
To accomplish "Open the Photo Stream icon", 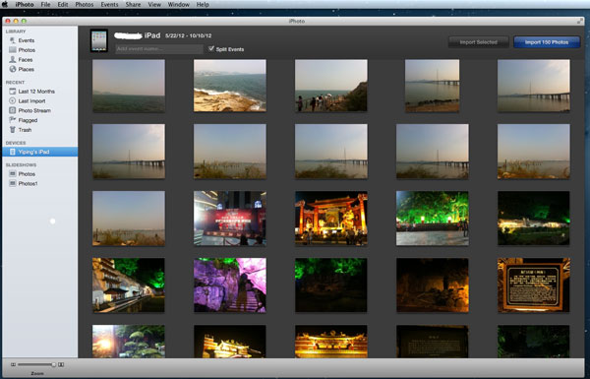I will click(13, 110).
